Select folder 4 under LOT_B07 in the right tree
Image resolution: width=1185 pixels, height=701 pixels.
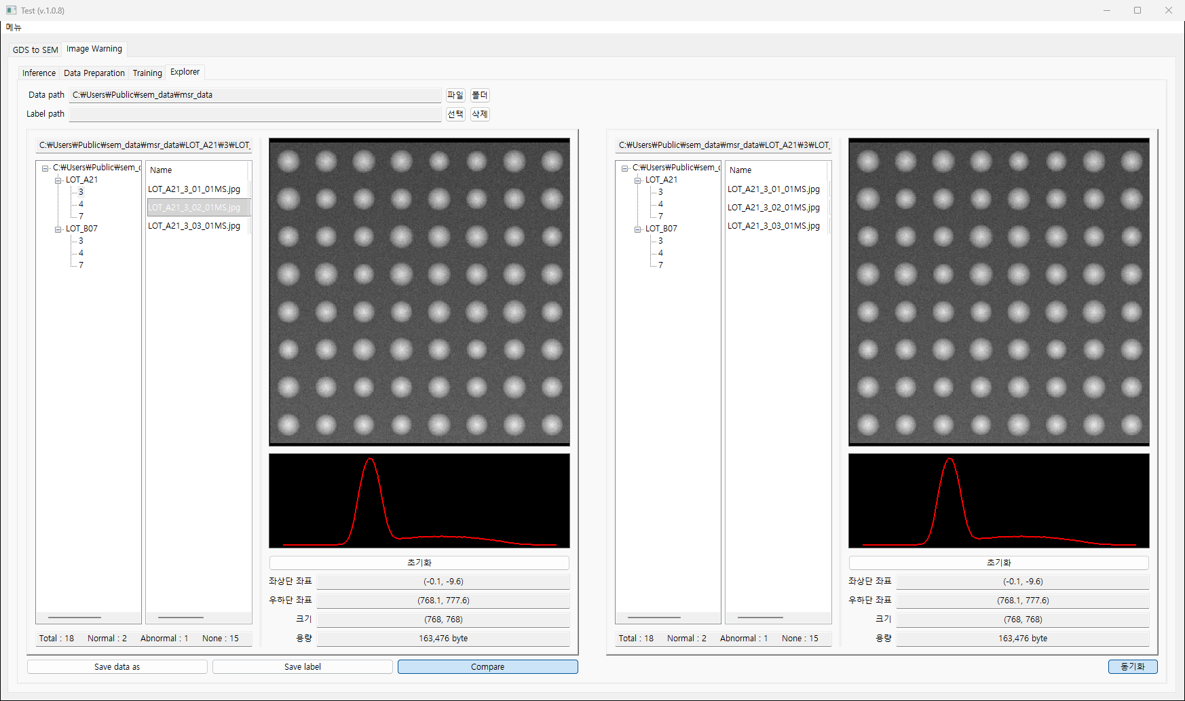(660, 252)
